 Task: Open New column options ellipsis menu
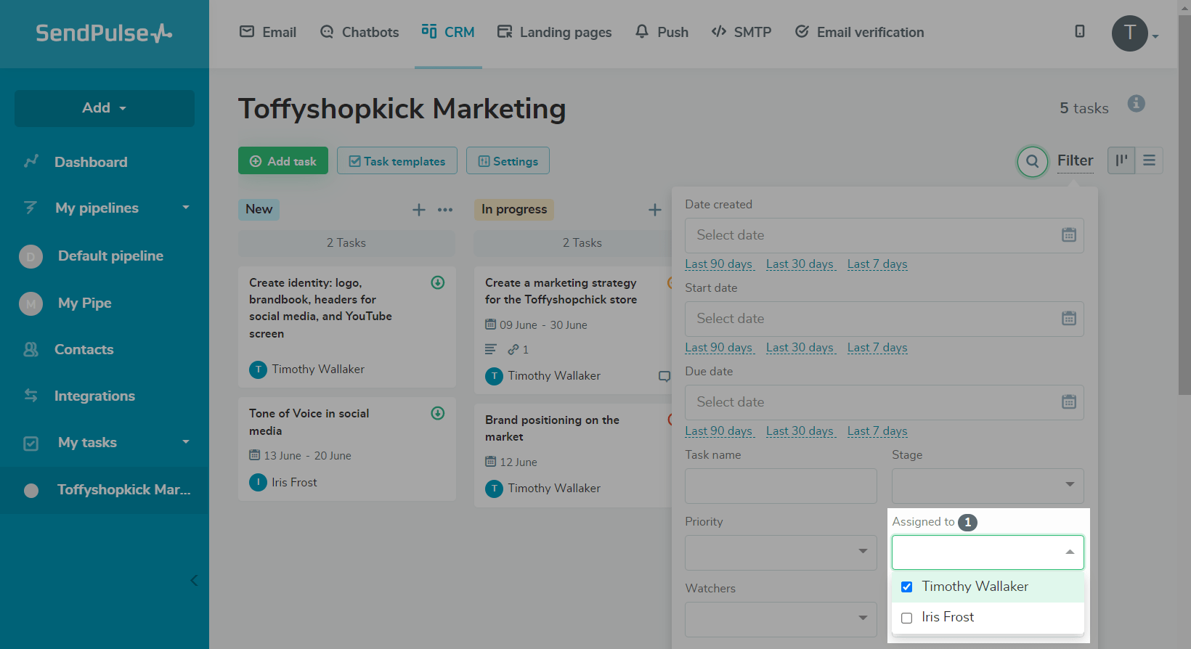click(445, 210)
